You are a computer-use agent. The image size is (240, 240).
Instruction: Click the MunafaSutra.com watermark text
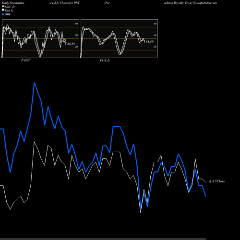pyautogui.click(x=205, y=3)
